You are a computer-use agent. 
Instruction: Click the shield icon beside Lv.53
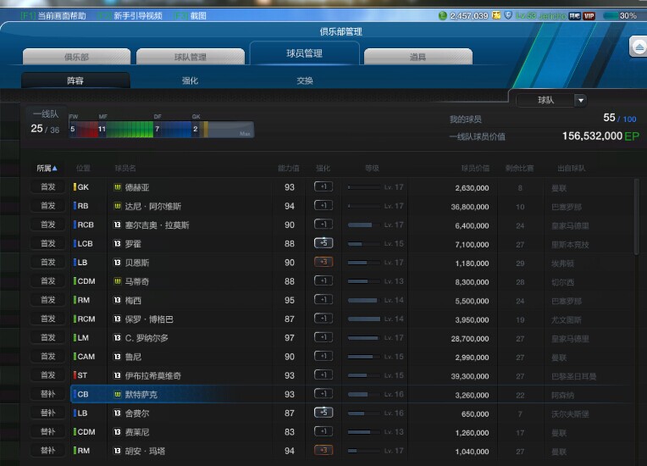(508, 15)
